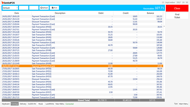Image resolution: width=190 pixels, height=107 pixels.
Task: Select Sale Transaction [#344] row
Action: click(x=82, y=35)
